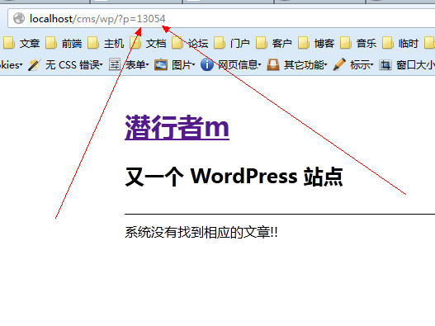Open the 博客 bookmarks folder

click(316, 43)
